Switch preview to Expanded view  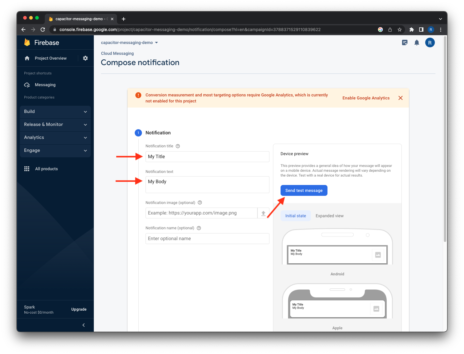point(329,216)
